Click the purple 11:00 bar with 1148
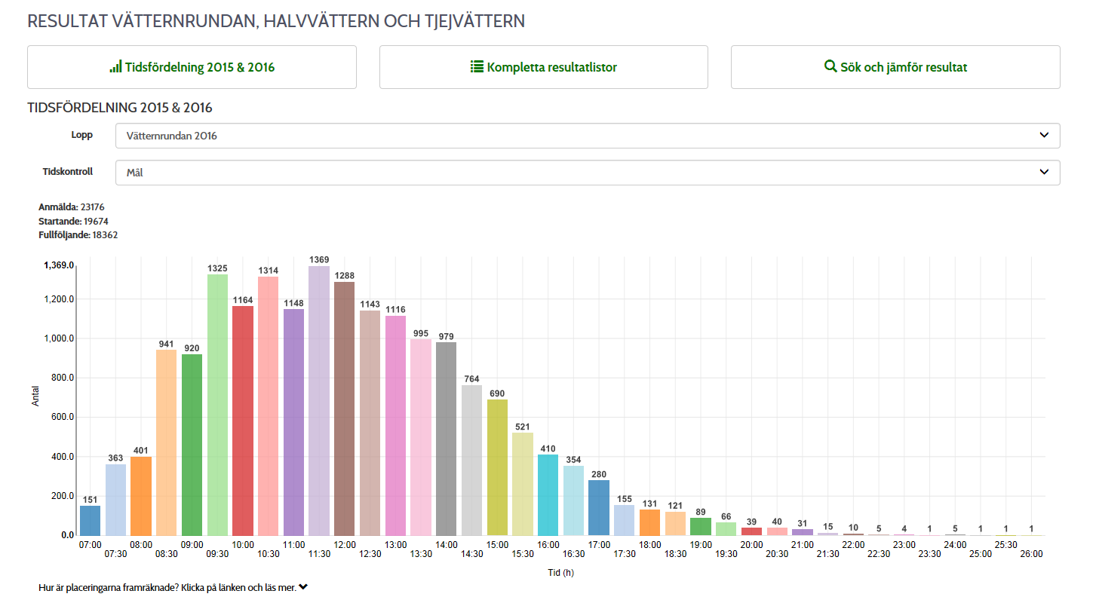Screen dimensions: 1096x603 pyautogui.click(x=293, y=423)
